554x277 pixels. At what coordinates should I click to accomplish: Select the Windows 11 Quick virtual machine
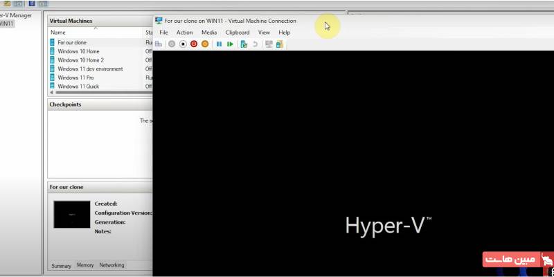pos(78,86)
